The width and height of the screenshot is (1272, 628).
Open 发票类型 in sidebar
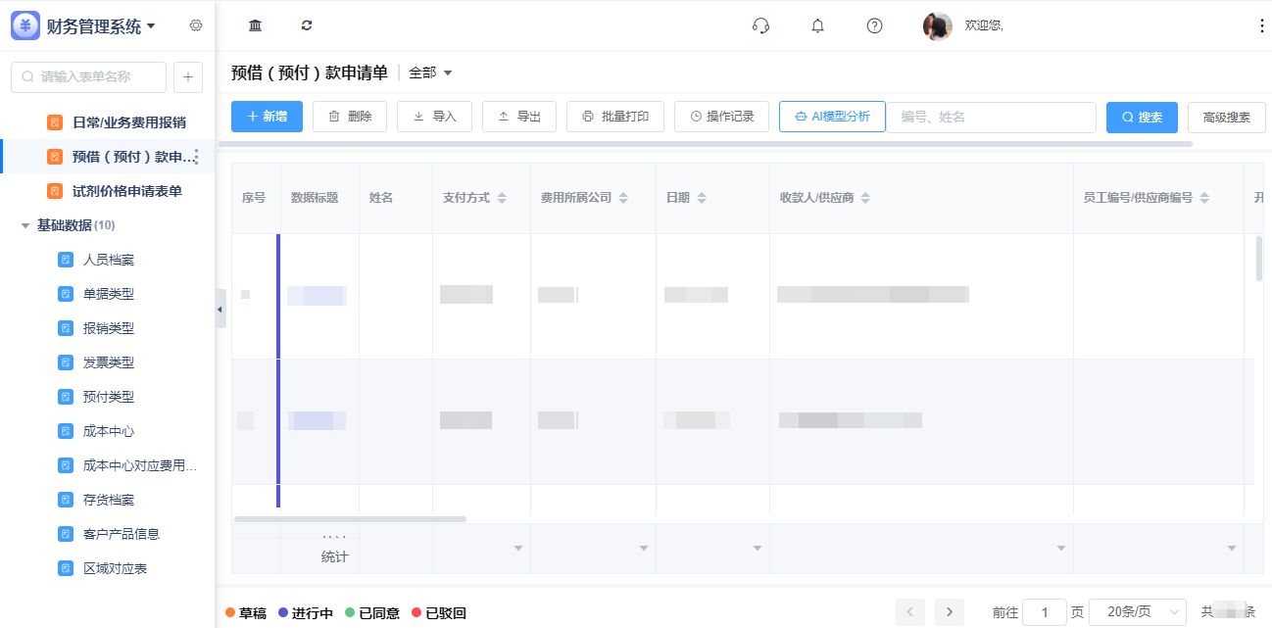coord(108,362)
